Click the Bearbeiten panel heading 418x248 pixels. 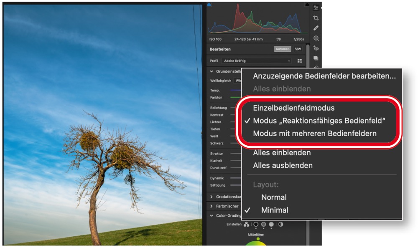coord(220,49)
